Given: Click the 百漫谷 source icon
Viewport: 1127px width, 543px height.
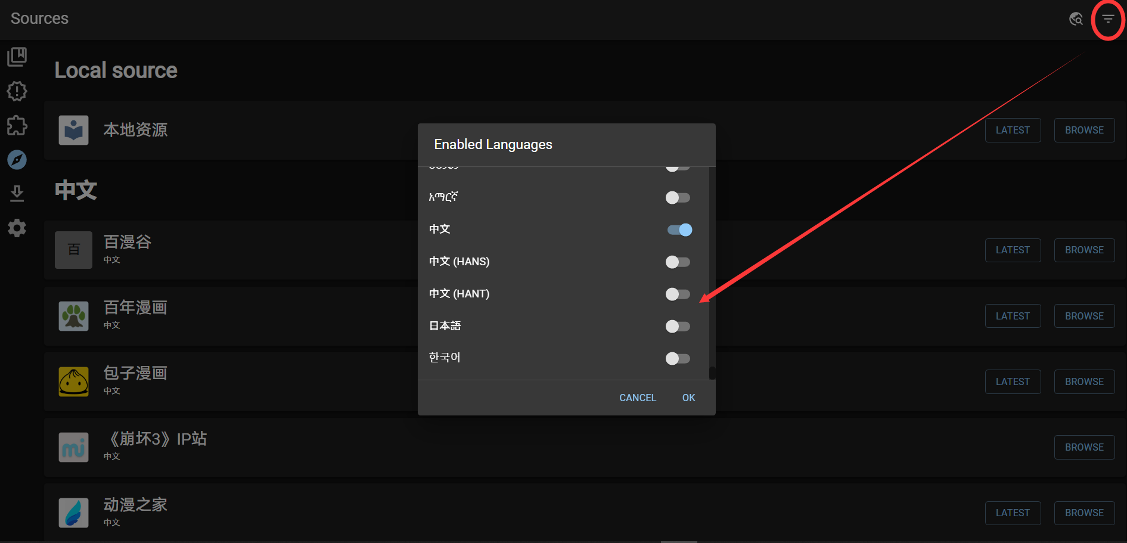Looking at the screenshot, I should (x=73, y=250).
